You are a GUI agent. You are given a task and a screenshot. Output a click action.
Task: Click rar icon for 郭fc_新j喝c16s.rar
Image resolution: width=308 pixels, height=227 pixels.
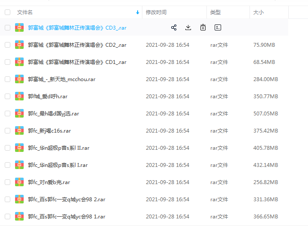tap(19, 130)
